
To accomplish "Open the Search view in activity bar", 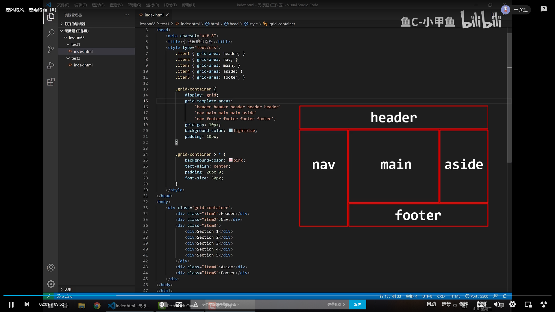I will coord(51,33).
